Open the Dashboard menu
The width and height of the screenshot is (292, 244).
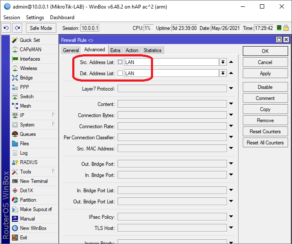62,18
